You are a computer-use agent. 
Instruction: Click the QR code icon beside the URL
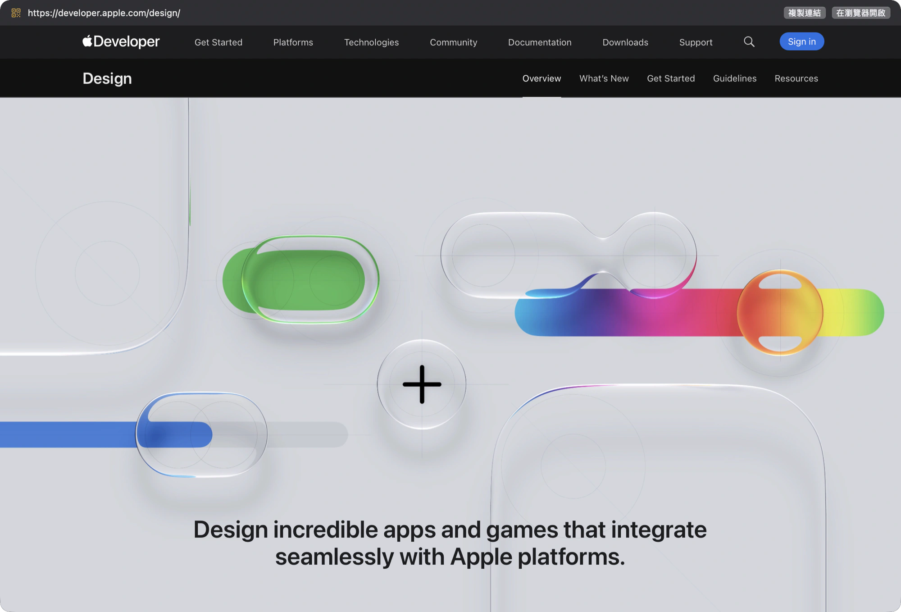click(x=16, y=13)
